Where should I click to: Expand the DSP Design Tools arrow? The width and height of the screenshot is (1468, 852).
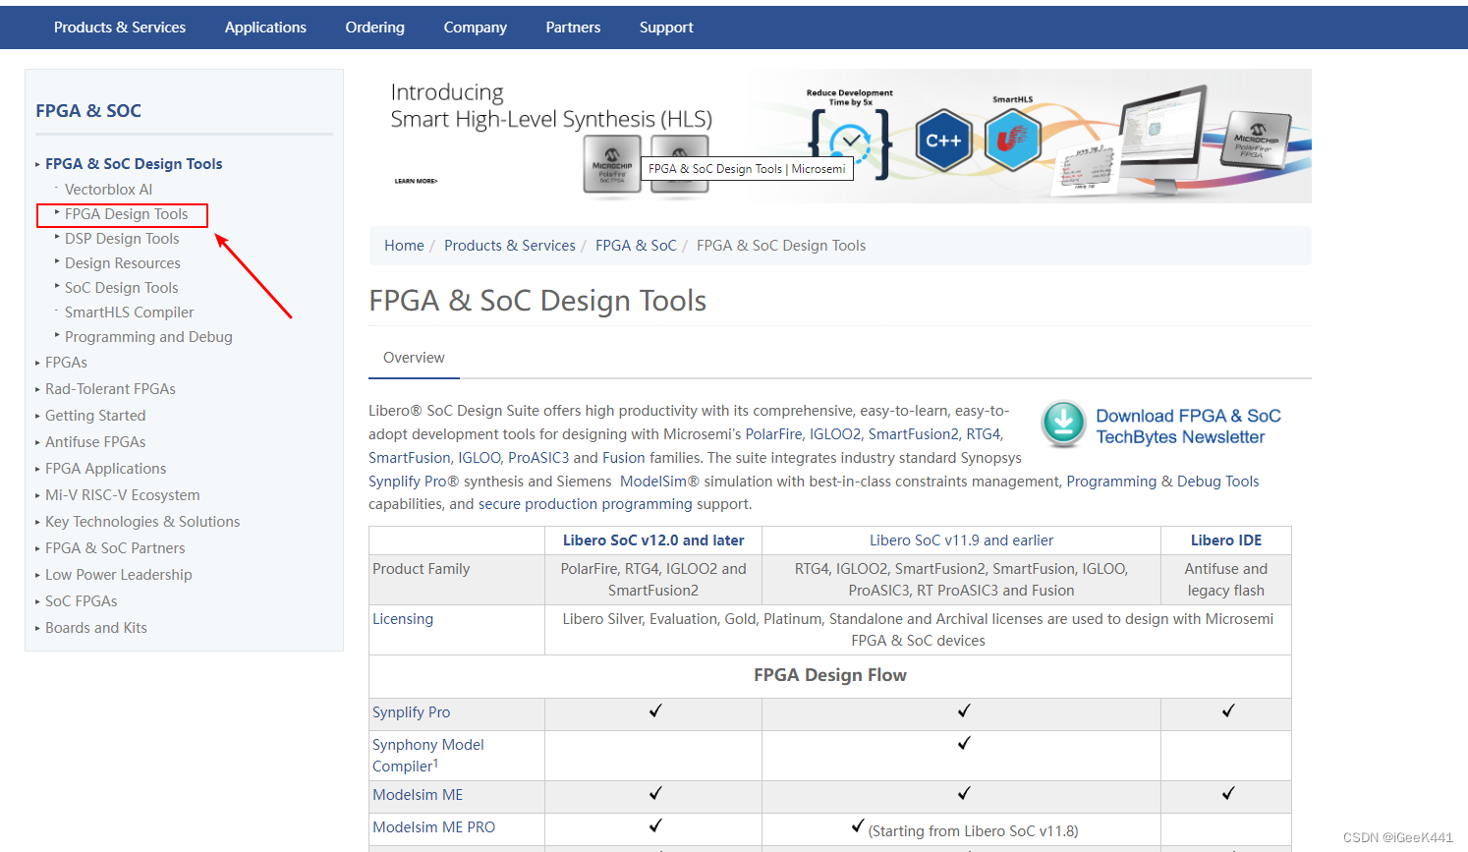57,237
